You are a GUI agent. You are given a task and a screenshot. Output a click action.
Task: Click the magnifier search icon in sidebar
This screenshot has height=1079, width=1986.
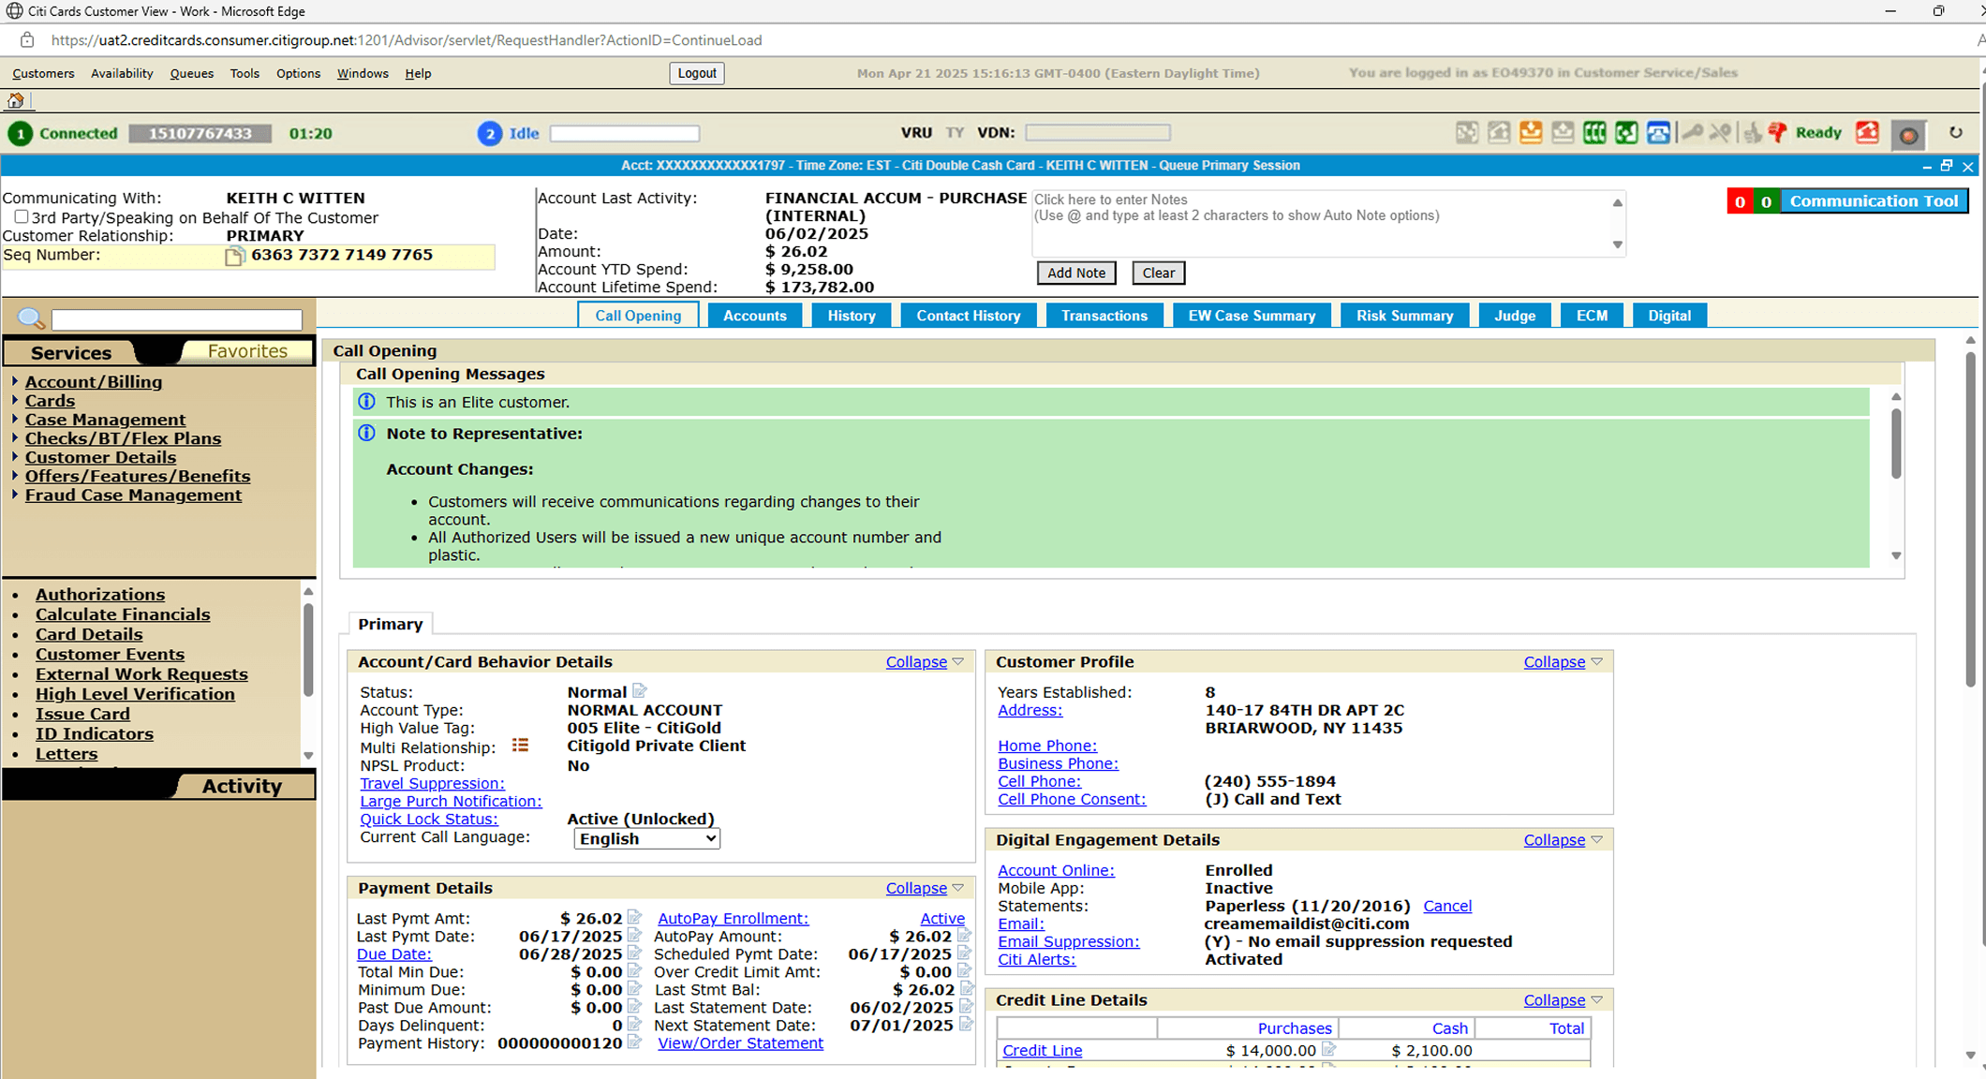(31, 318)
